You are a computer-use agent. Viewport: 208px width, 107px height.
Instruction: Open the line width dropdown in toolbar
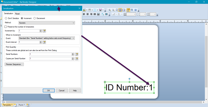(131, 14)
